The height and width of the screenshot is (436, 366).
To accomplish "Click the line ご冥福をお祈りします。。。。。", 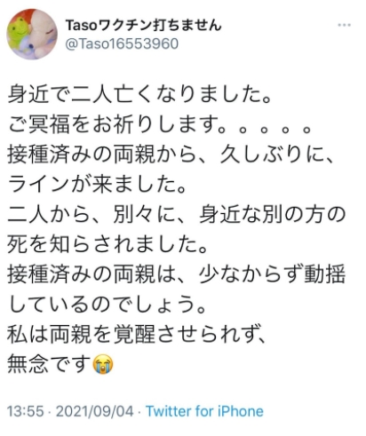I will [160, 124].
